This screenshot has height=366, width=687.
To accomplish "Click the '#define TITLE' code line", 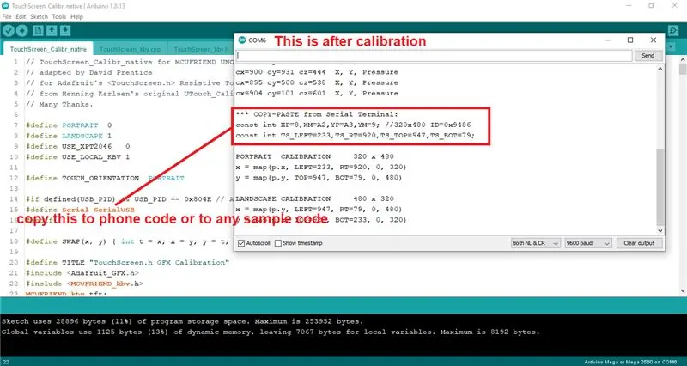I will click(x=127, y=263).
